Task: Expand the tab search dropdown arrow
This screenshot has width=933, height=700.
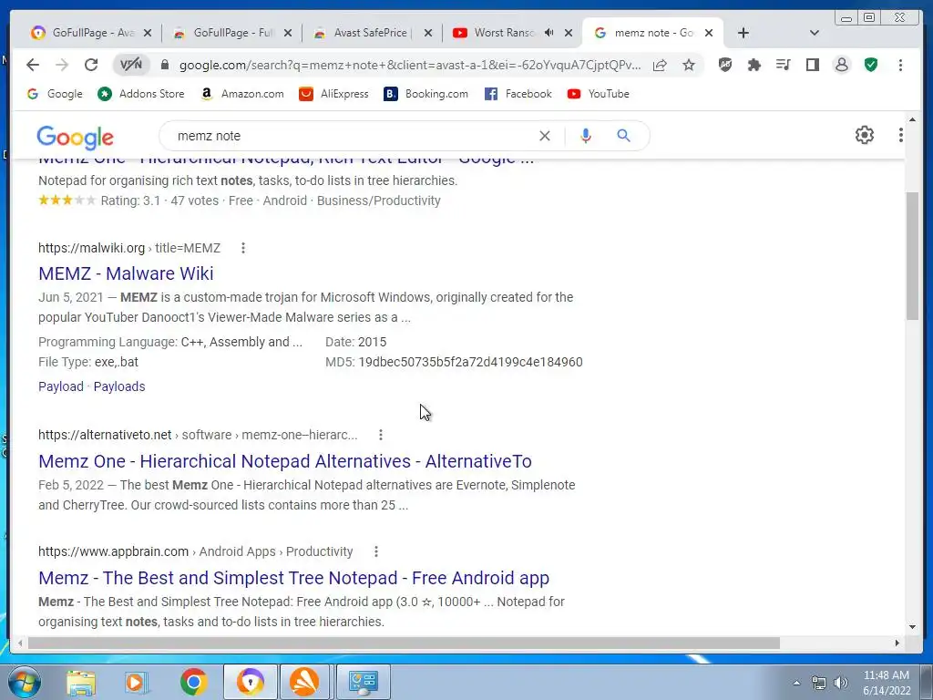Action: [815, 33]
